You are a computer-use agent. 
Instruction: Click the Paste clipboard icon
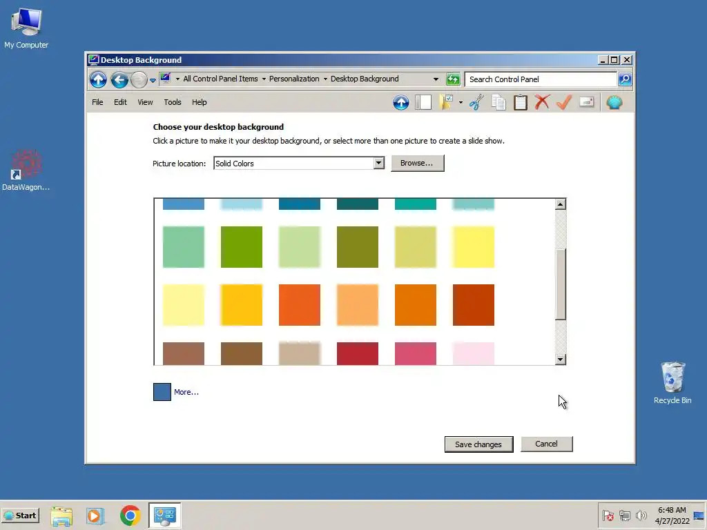pyautogui.click(x=521, y=102)
